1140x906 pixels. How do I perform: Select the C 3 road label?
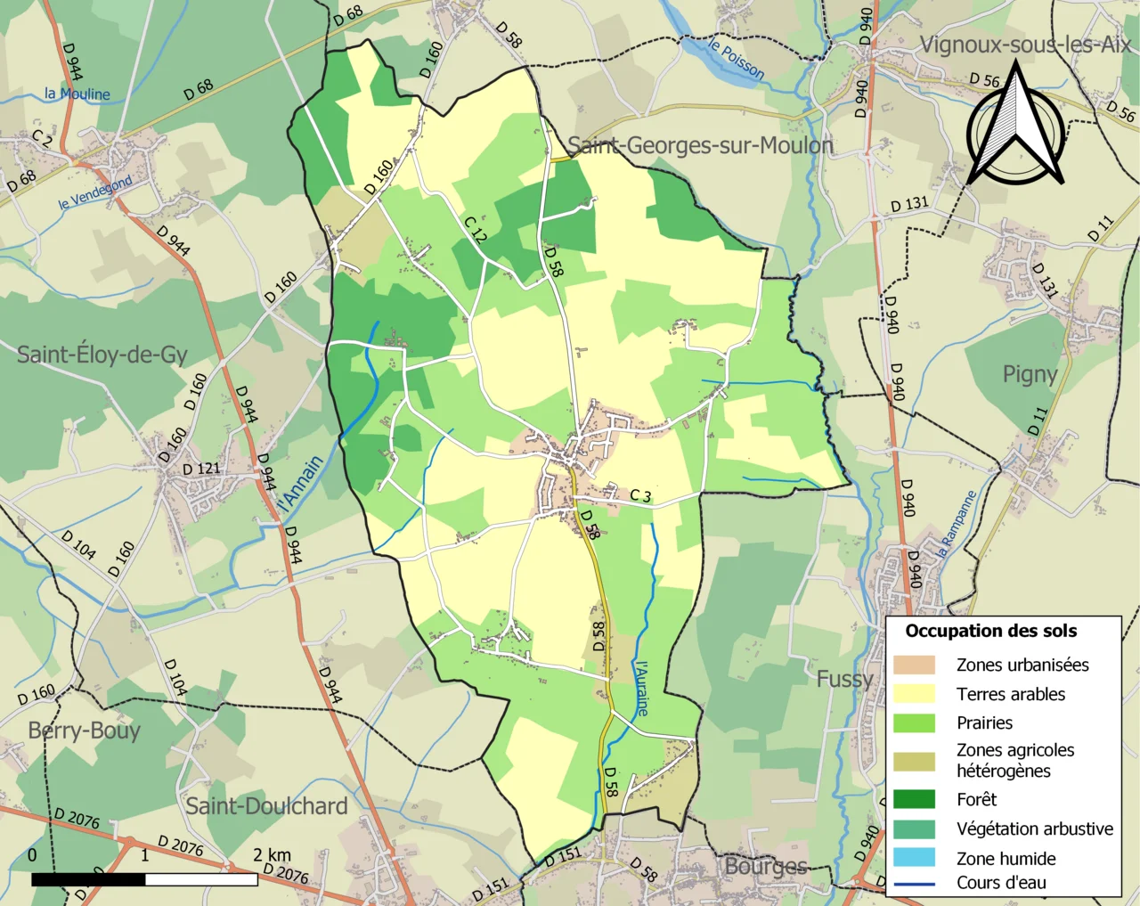tap(640, 495)
